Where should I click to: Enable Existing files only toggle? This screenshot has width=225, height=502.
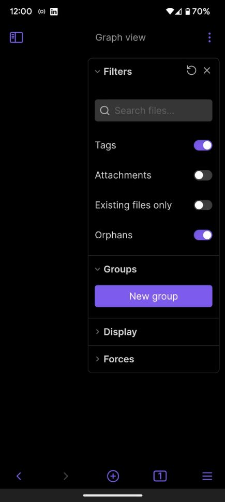click(x=203, y=205)
